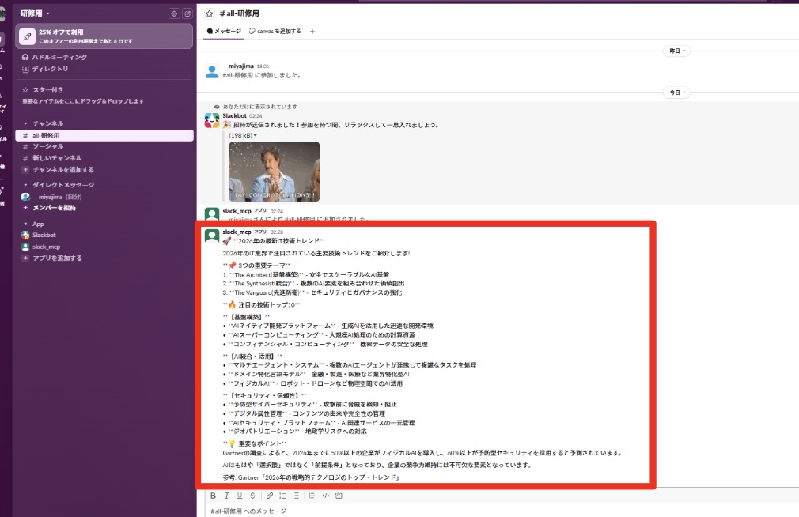This screenshot has width=799, height=517.
Task: Collapse the チャンネル section
Action: tap(25, 123)
